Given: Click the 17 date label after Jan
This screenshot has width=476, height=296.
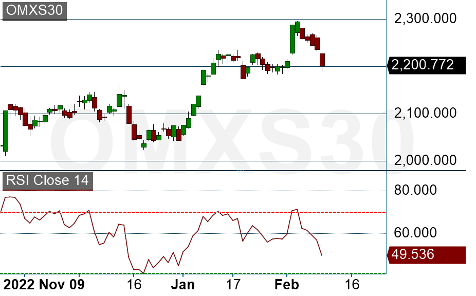Looking at the screenshot, I should pyautogui.click(x=233, y=285).
